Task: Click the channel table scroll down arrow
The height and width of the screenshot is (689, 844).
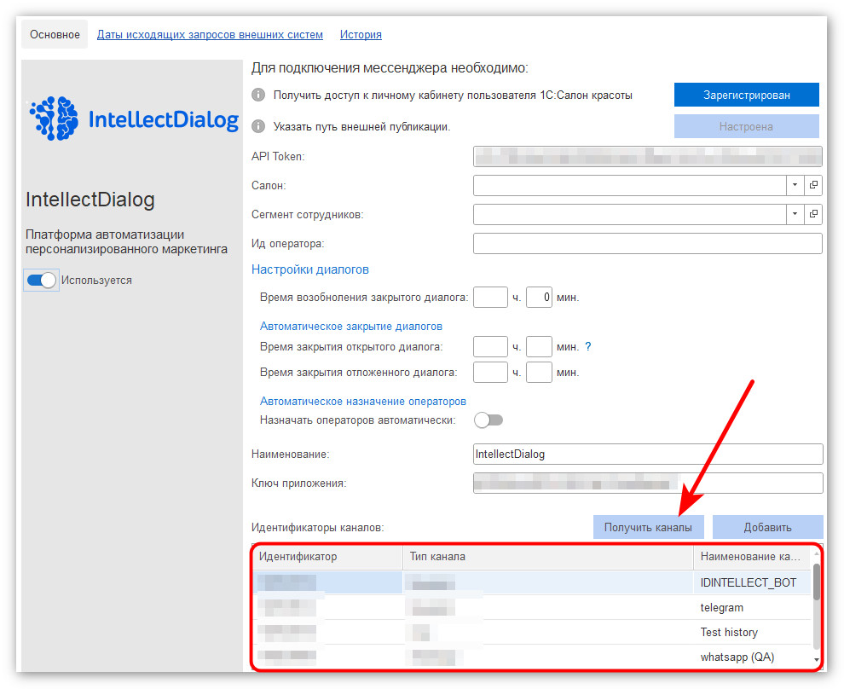Action: (816, 660)
